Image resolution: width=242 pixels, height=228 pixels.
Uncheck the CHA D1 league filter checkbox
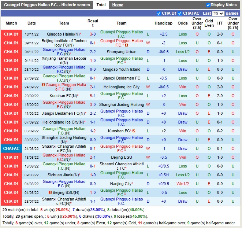click(159, 14)
